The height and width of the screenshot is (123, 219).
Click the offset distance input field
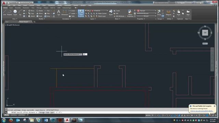point(85,54)
